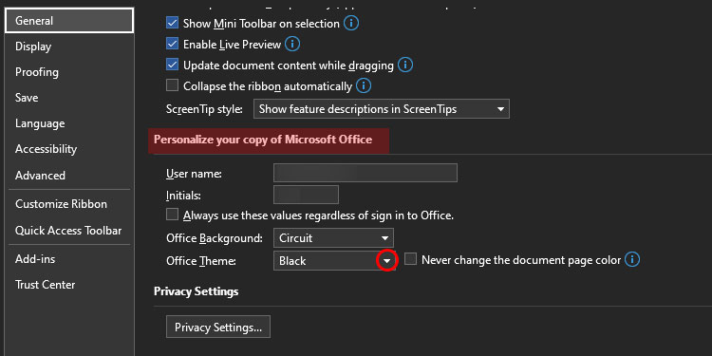Open info tip for Show Mini Toolbar
The image size is (712, 356).
351,23
